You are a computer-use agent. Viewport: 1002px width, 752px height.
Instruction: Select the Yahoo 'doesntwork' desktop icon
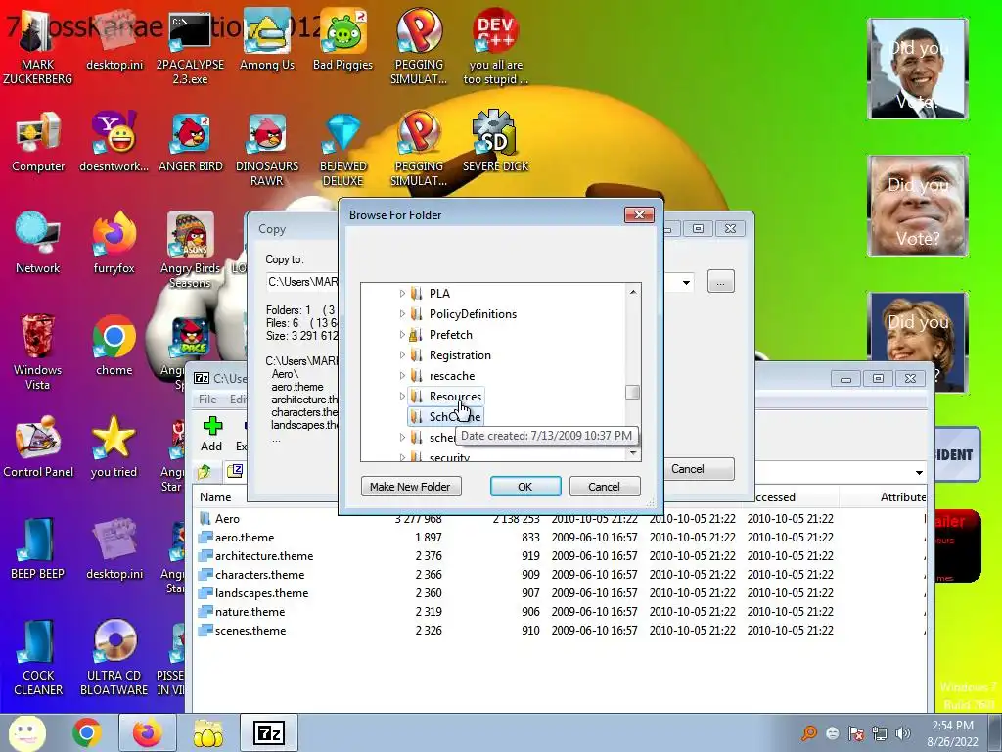114,143
